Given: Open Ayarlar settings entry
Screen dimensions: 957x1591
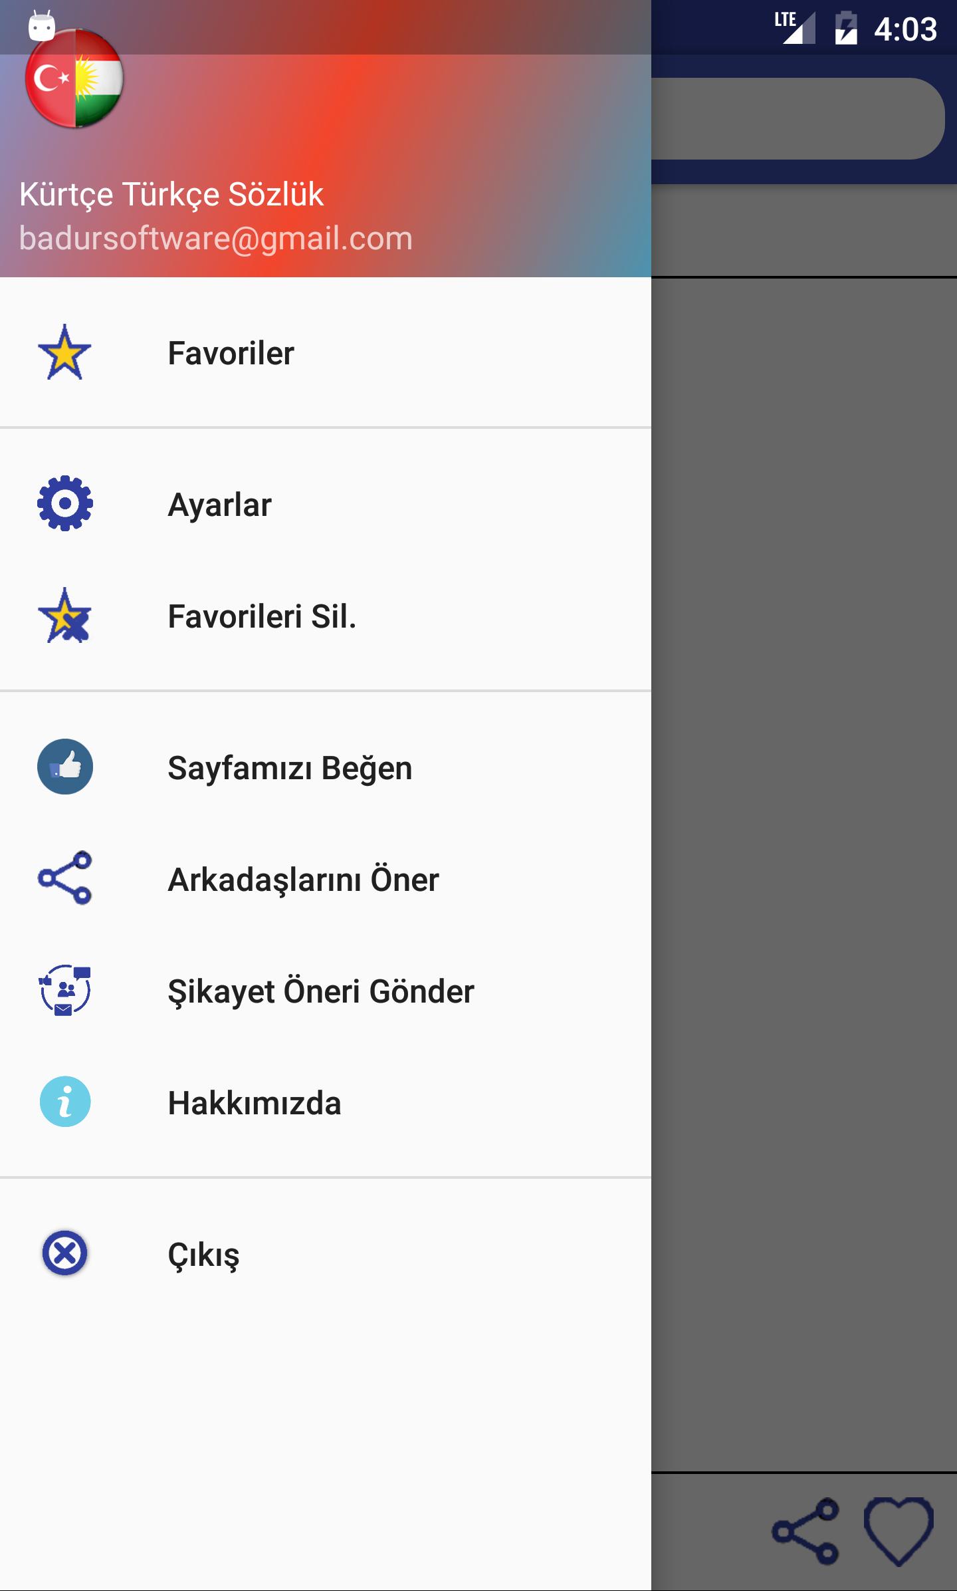Looking at the screenshot, I should click(x=326, y=504).
